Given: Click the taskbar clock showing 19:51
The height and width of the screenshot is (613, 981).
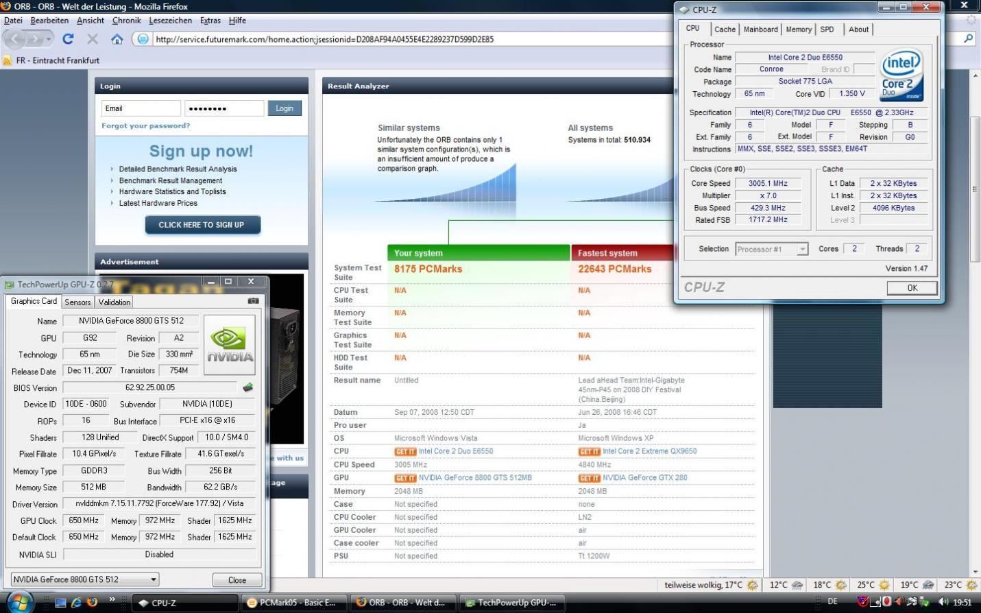Looking at the screenshot, I should [x=962, y=602].
